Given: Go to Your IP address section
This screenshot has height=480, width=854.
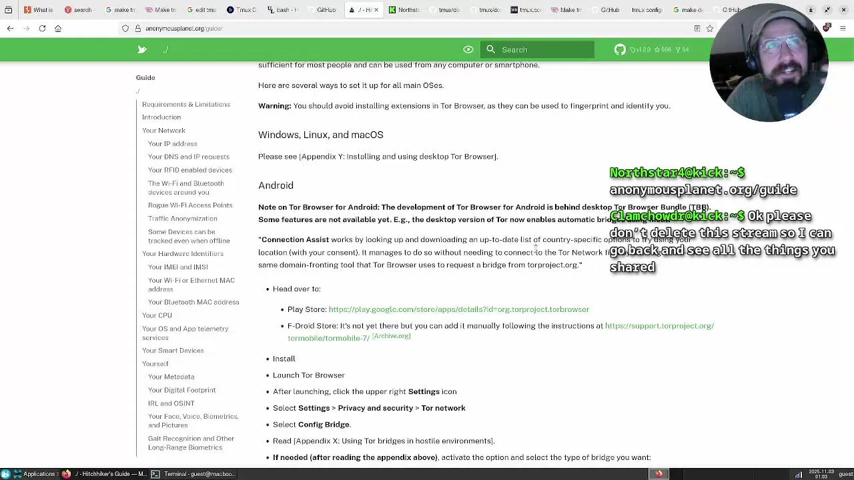Looking at the screenshot, I should tap(173, 144).
